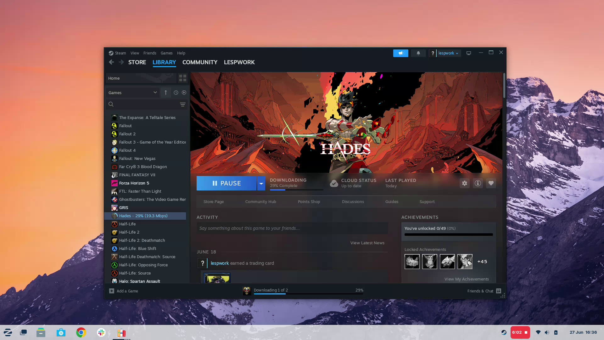Click the Hades download progress bar

[x=296, y=190]
